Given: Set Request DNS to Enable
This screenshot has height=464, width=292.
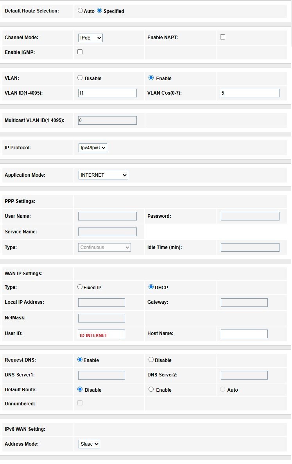Looking at the screenshot, I should pyautogui.click(x=80, y=360).
